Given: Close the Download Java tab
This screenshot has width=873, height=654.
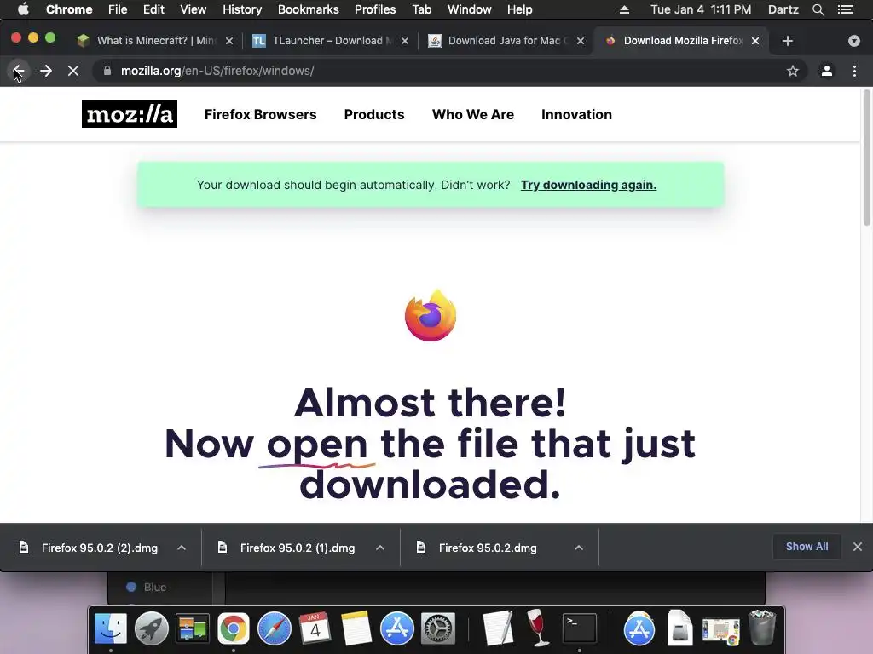Looking at the screenshot, I should pyautogui.click(x=580, y=41).
